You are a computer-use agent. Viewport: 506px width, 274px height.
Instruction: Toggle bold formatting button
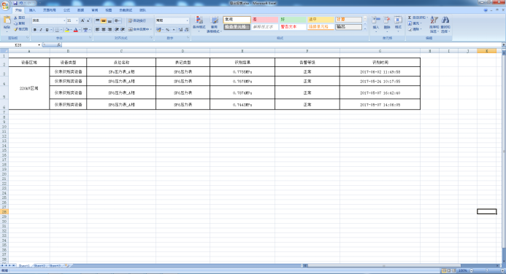tap(35, 30)
